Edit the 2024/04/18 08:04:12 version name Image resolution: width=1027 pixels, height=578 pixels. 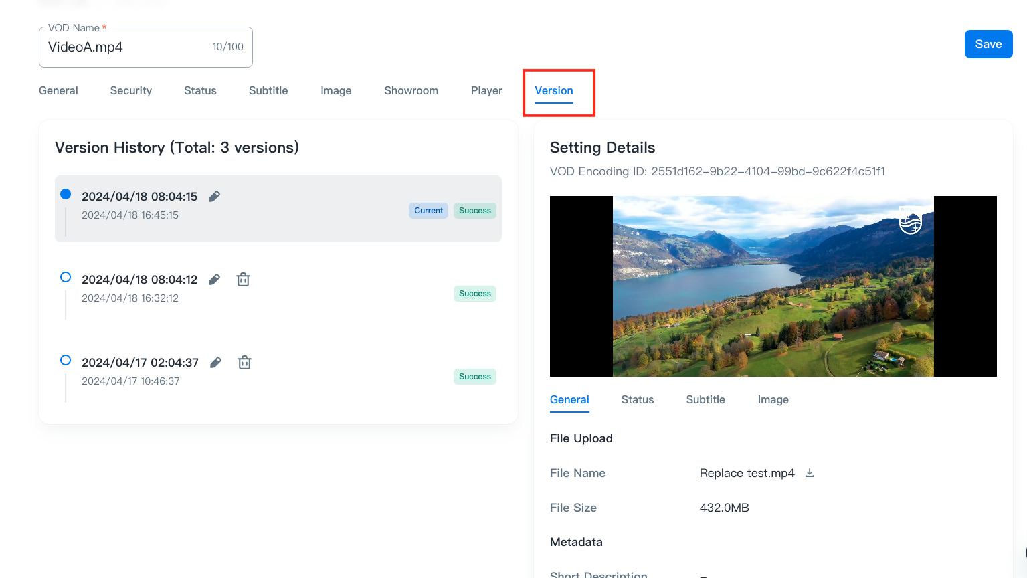click(214, 280)
